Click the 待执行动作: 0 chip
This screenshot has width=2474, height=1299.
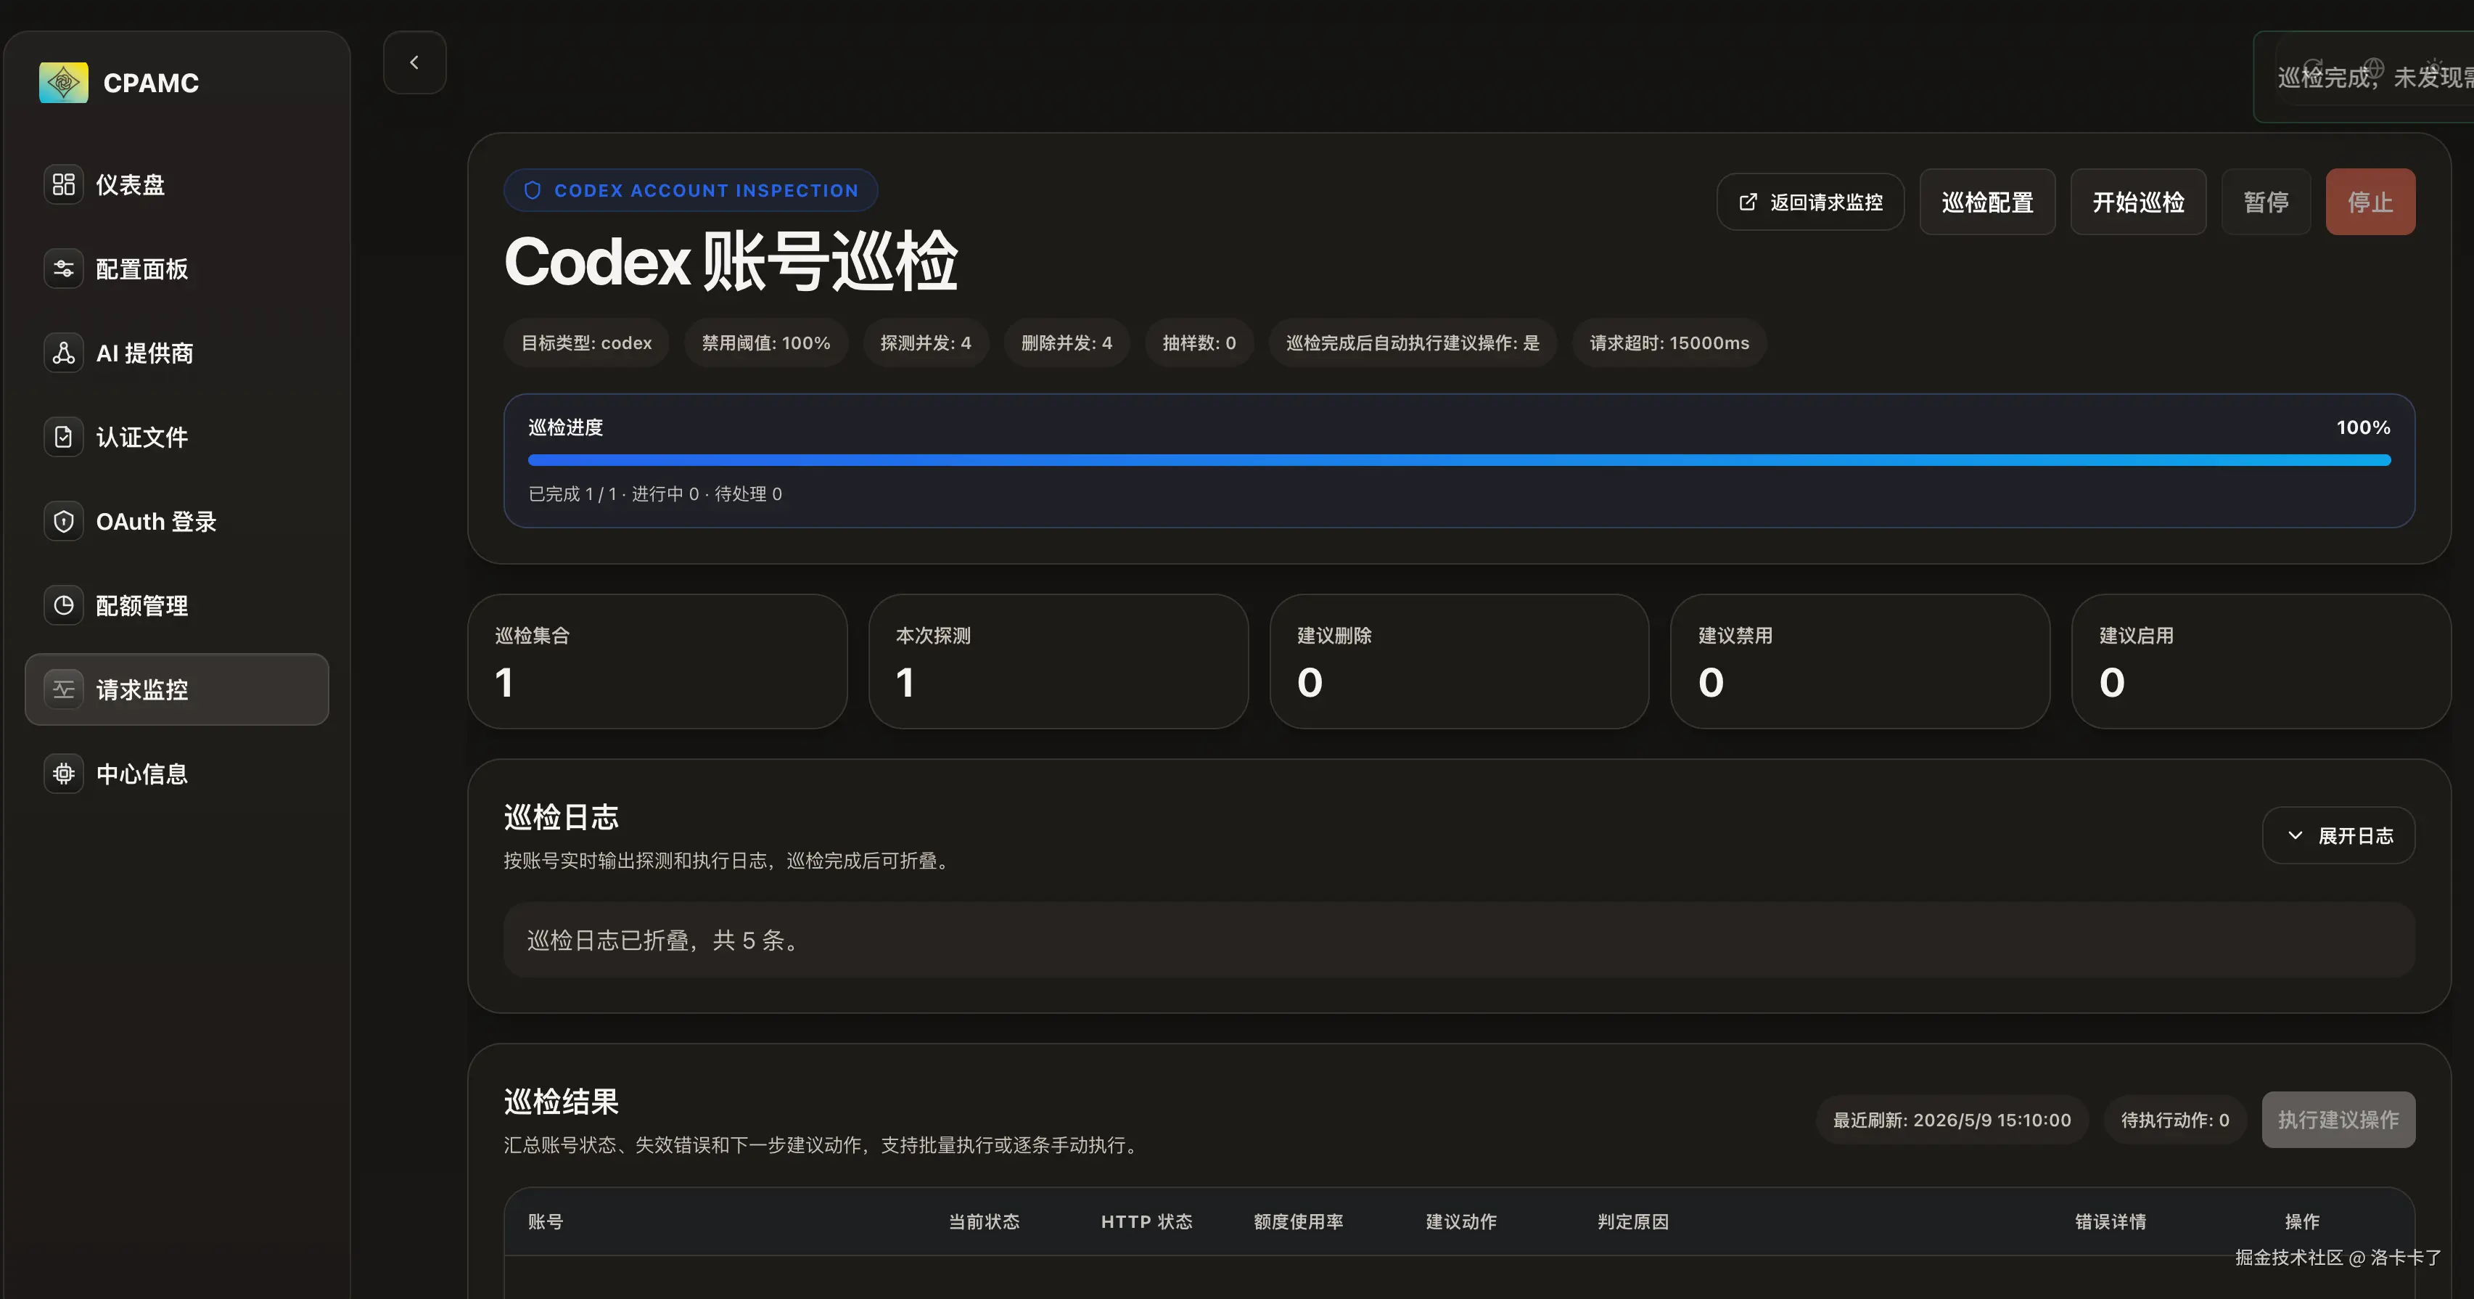point(2174,1119)
